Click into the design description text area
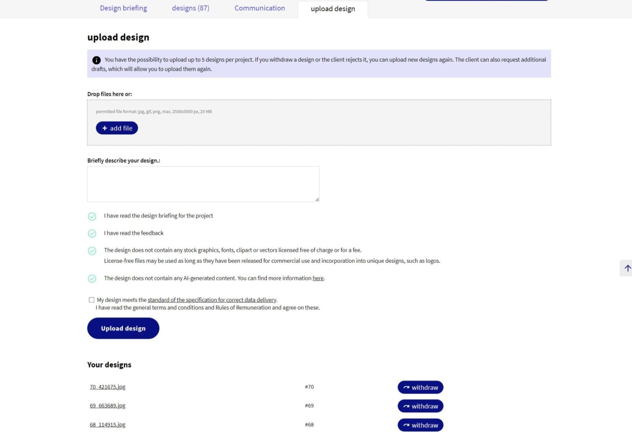The width and height of the screenshot is (632, 444). coord(203,184)
